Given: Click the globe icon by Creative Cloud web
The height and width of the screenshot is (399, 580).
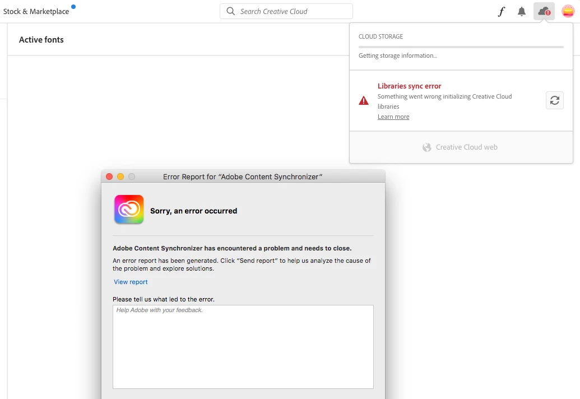Looking at the screenshot, I should [427, 147].
